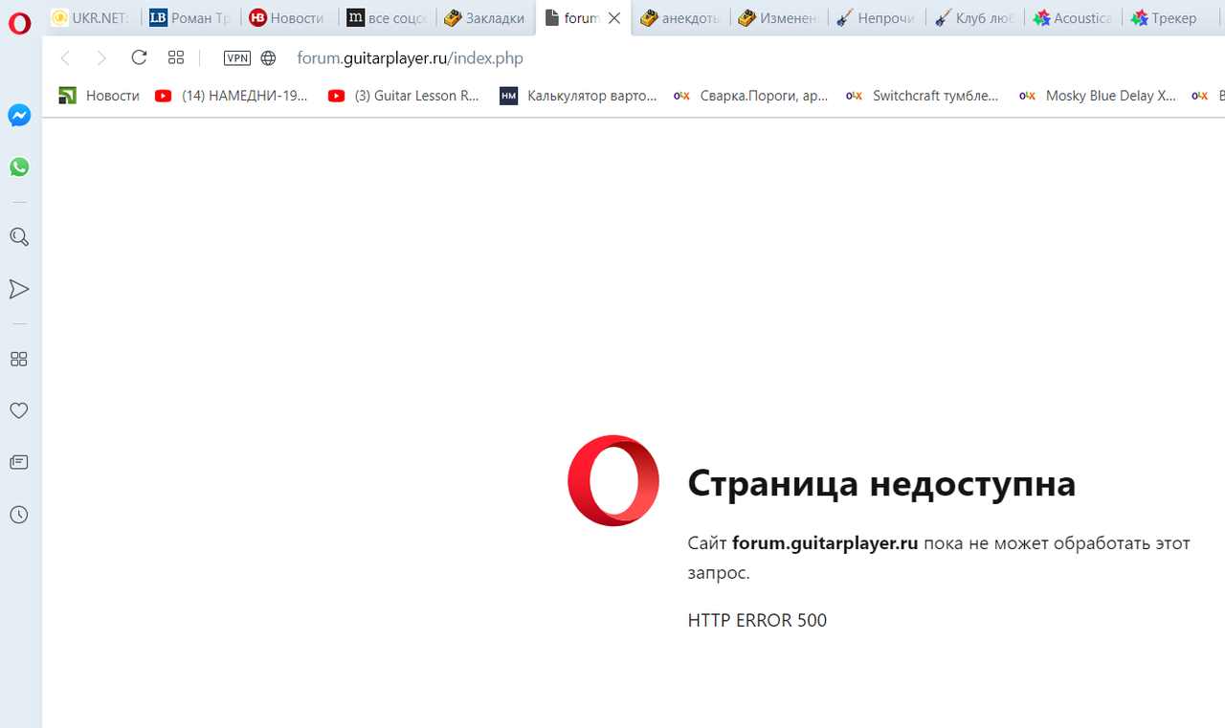This screenshot has width=1225, height=728.
Task: Open the sidebar search icon
Action: [x=19, y=237]
